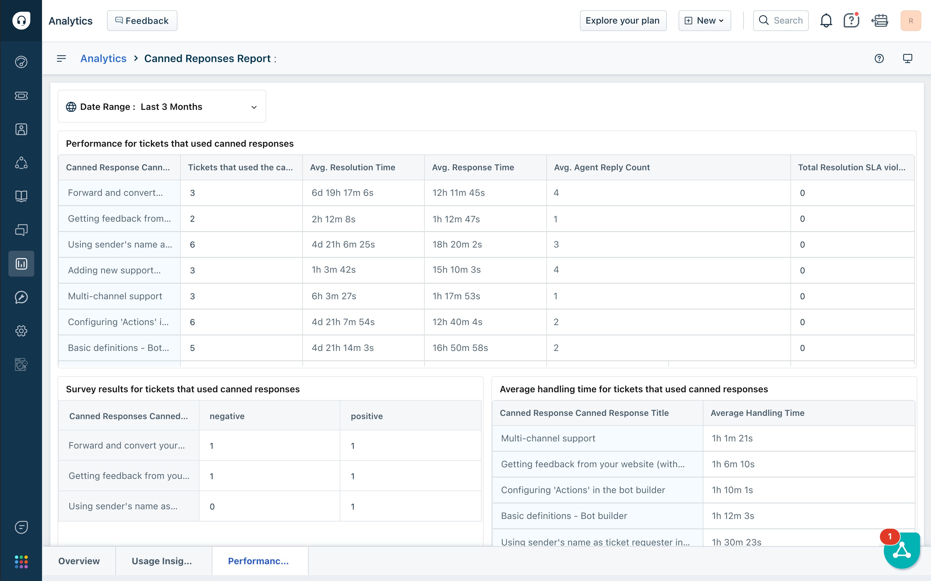
Task: Open the report help circle icon
Action: 879,58
